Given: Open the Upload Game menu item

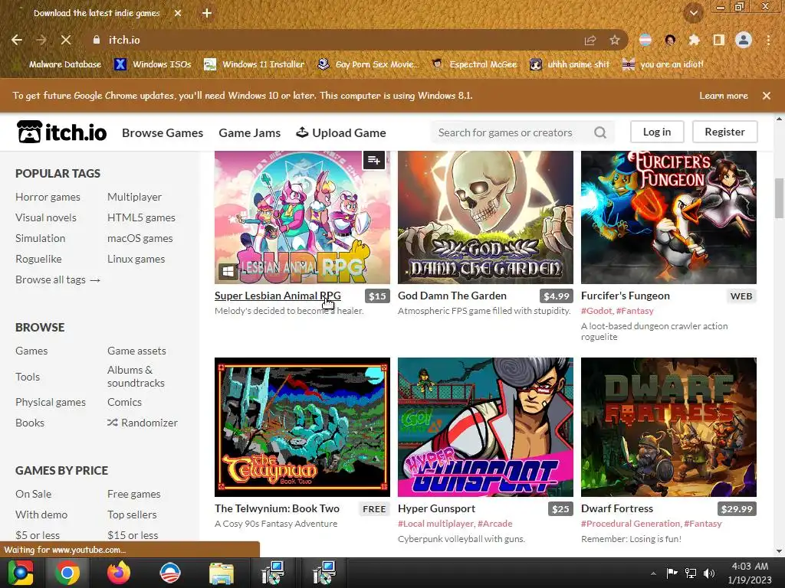Looking at the screenshot, I should point(341,132).
